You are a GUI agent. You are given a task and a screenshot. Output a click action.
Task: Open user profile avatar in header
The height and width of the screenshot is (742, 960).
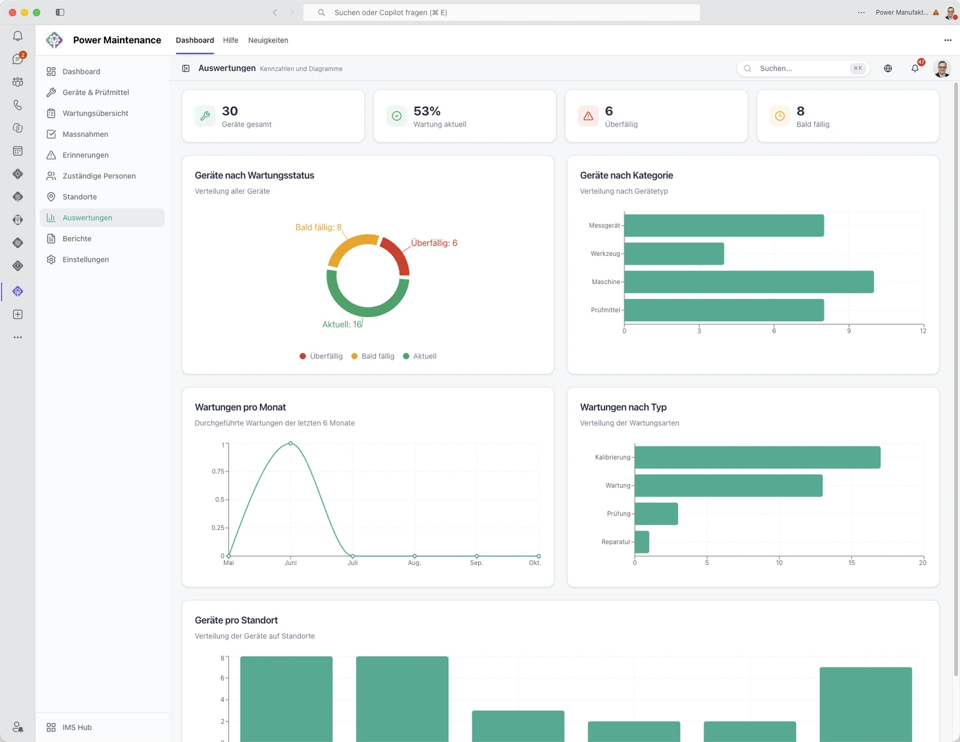tap(942, 68)
